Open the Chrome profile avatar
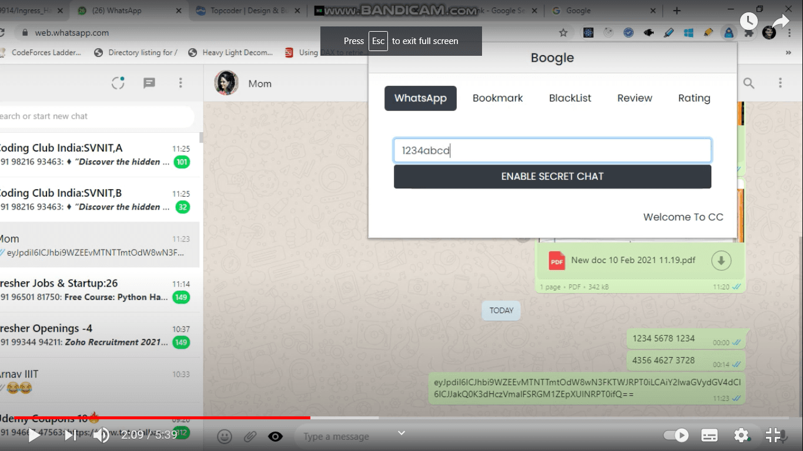The image size is (803, 451). pos(769,33)
